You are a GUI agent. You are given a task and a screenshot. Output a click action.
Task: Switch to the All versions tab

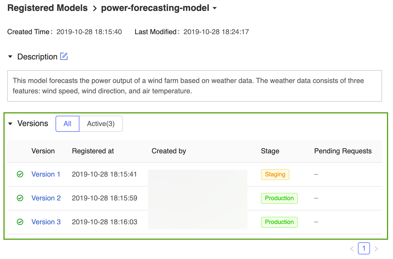67,124
